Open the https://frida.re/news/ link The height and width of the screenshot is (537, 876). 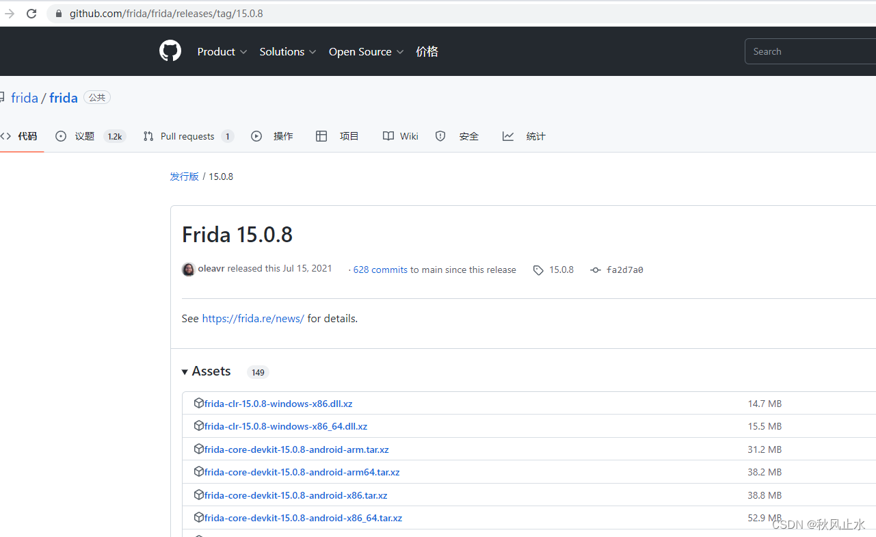click(253, 319)
